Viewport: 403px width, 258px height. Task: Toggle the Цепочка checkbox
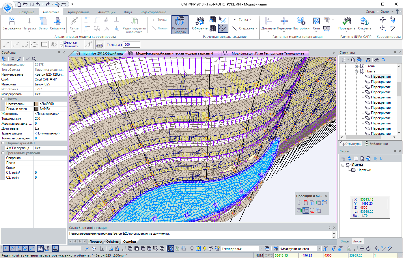(62, 42)
